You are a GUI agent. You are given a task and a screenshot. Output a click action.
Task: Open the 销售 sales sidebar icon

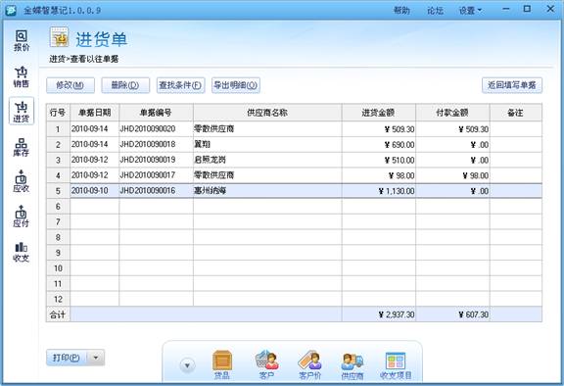(x=22, y=76)
